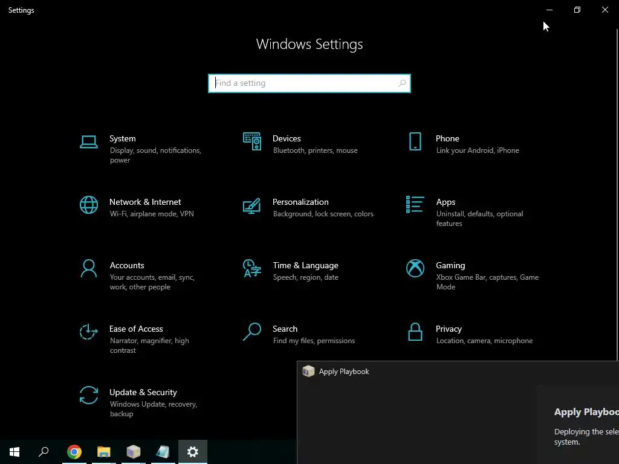619x464 pixels.
Task: Close the Settings window
Action: pyautogui.click(x=604, y=10)
